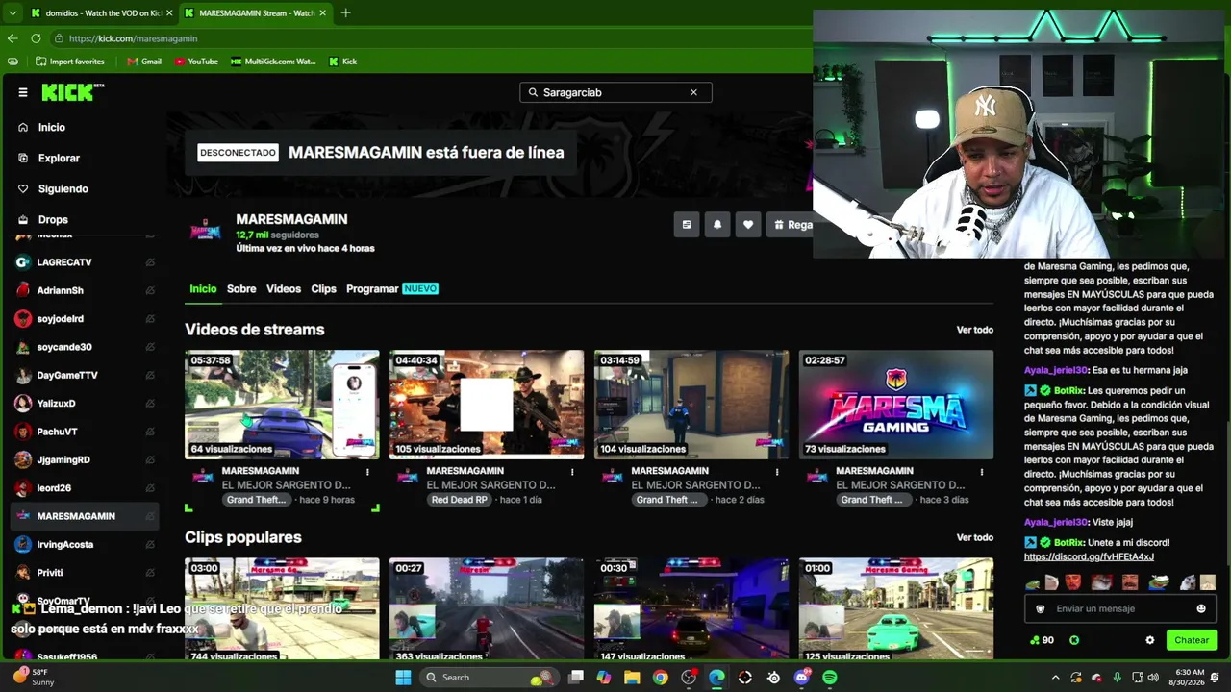This screenshot has height=692, width=1231.
Task: Play the stream video lasting 05:37:58
Action: point(282,405)
